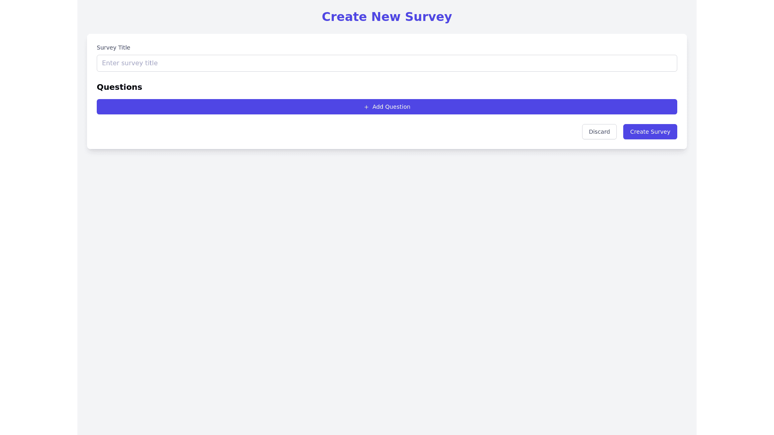Viewport: 774px width, 435px height.
Task: Click the purple Add Question bar
Action: (x=387, y=107)
